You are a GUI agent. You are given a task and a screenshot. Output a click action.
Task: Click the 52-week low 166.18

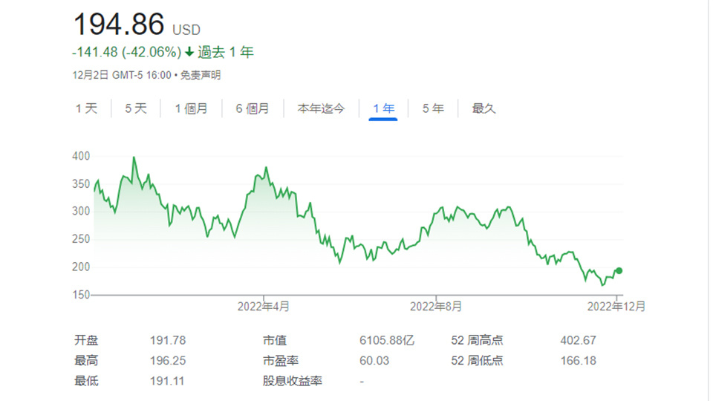click(578, 361)
